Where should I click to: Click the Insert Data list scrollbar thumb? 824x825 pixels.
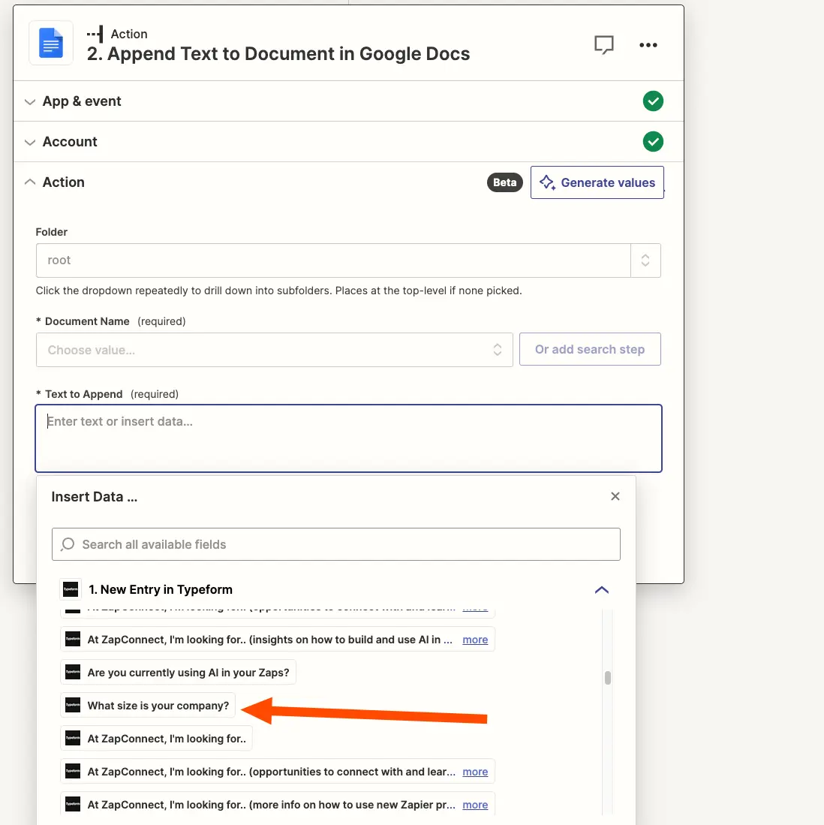(607, 678)
